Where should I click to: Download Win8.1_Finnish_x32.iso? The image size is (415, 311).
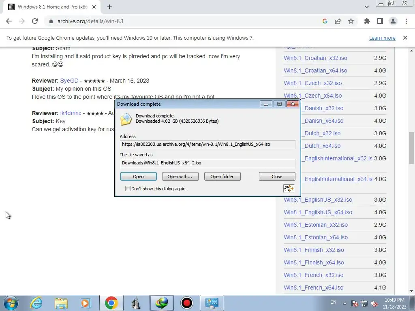click(314, 250)
